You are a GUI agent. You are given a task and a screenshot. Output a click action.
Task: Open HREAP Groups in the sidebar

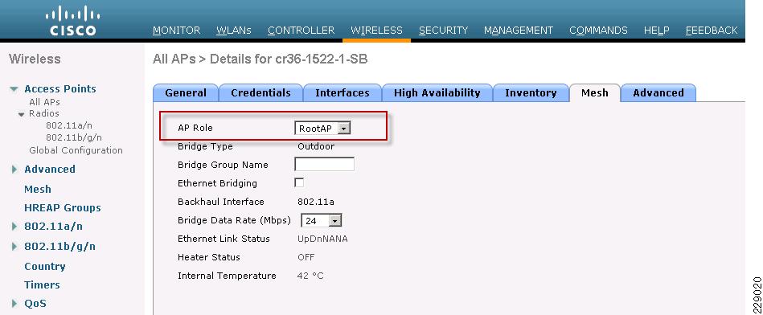(63, 207)
